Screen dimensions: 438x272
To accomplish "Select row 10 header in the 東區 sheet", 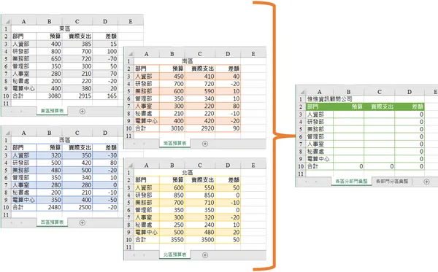I will tap(6, 96).
